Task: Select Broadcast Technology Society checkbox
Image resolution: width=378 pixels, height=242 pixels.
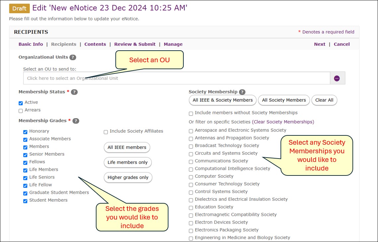Action: point(191,146)
